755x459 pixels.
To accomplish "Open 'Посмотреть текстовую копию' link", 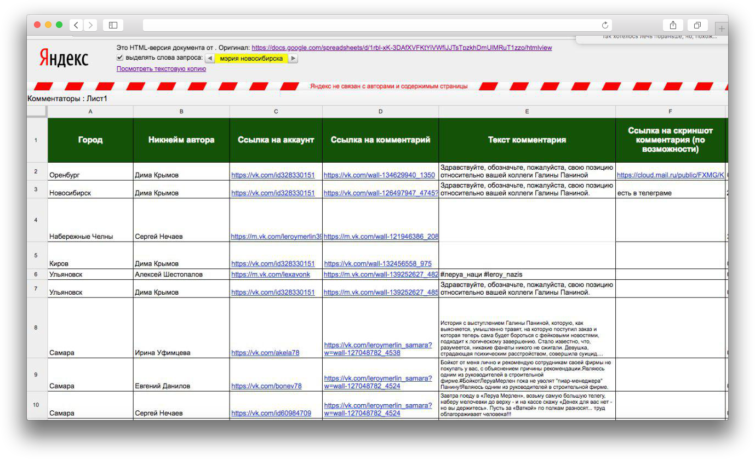I will click(161, 69).
